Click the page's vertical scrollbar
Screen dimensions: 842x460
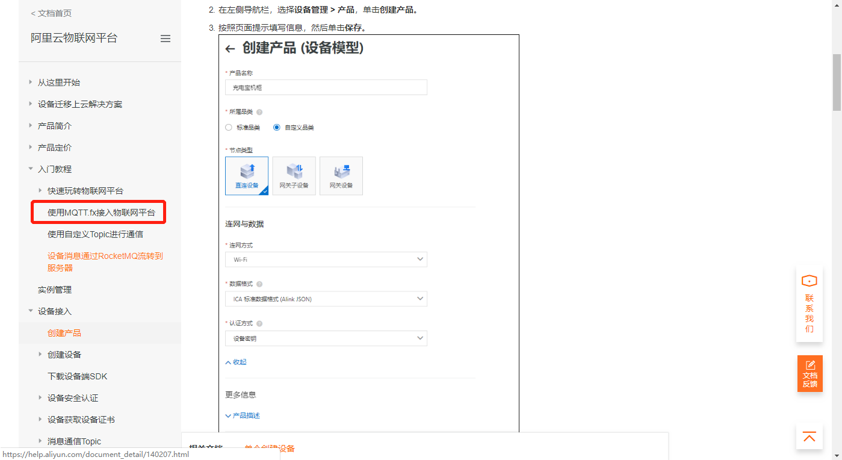(x=837, y=82)
